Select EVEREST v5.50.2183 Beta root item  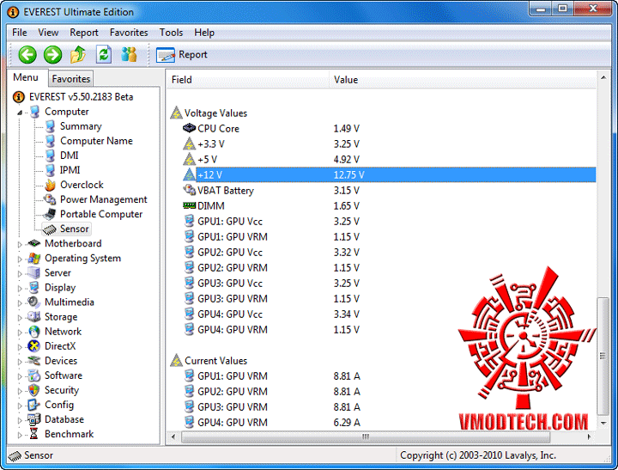pos(81,97)
